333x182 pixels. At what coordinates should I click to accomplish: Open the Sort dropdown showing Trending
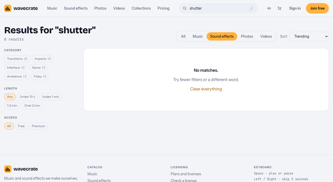point(309,36)
